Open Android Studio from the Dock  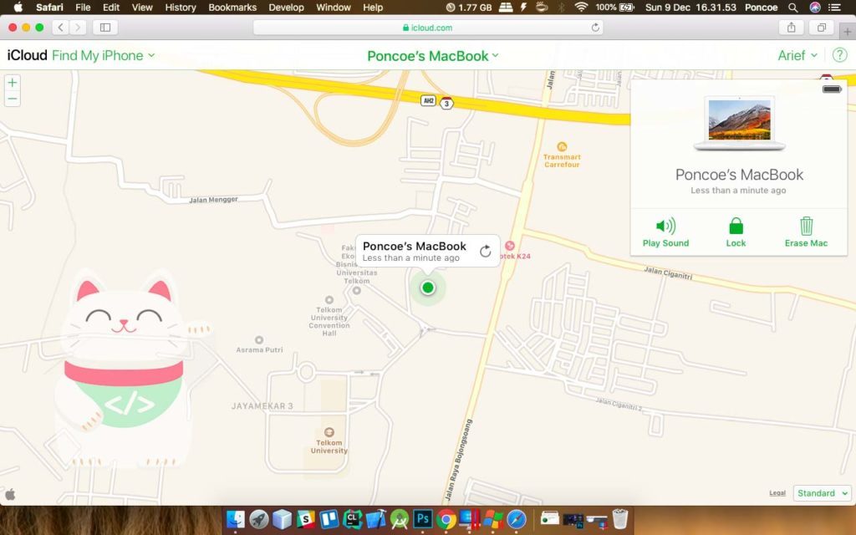399,519
